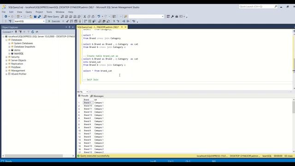Click the 'select * from brand_cat' query line
This screenshot has height=166, width=295.
(x=97, y=71)
